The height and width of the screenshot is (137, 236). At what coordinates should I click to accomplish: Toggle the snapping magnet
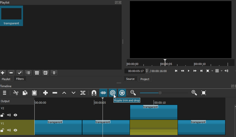click(x=94, y=93)
